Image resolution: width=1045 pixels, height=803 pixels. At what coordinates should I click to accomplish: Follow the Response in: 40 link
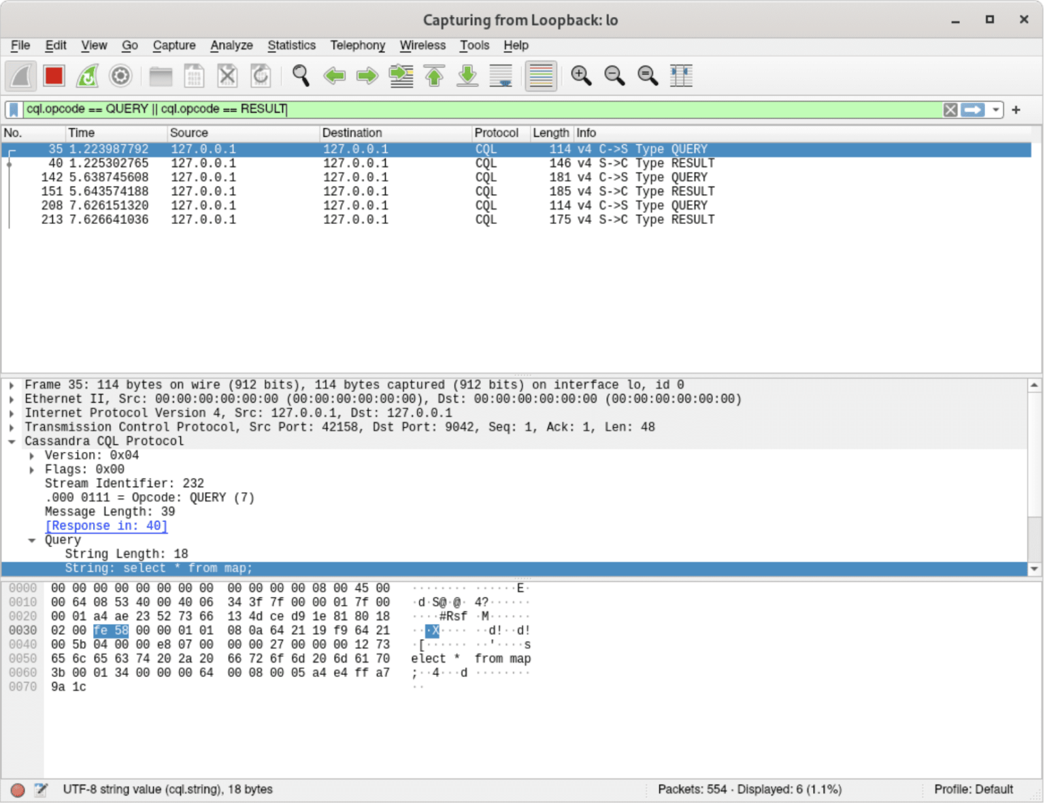[106, 526]
